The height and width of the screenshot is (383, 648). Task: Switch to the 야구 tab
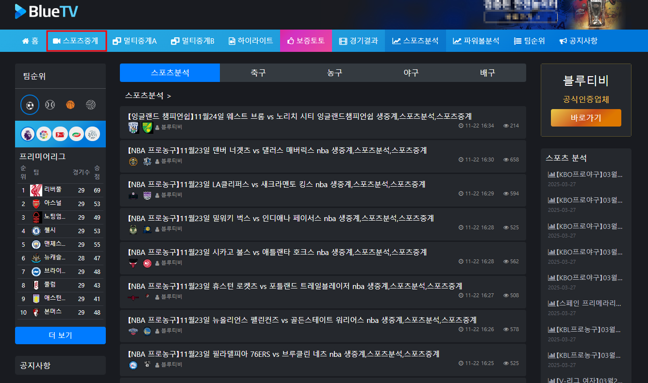[x=411, y=73]
